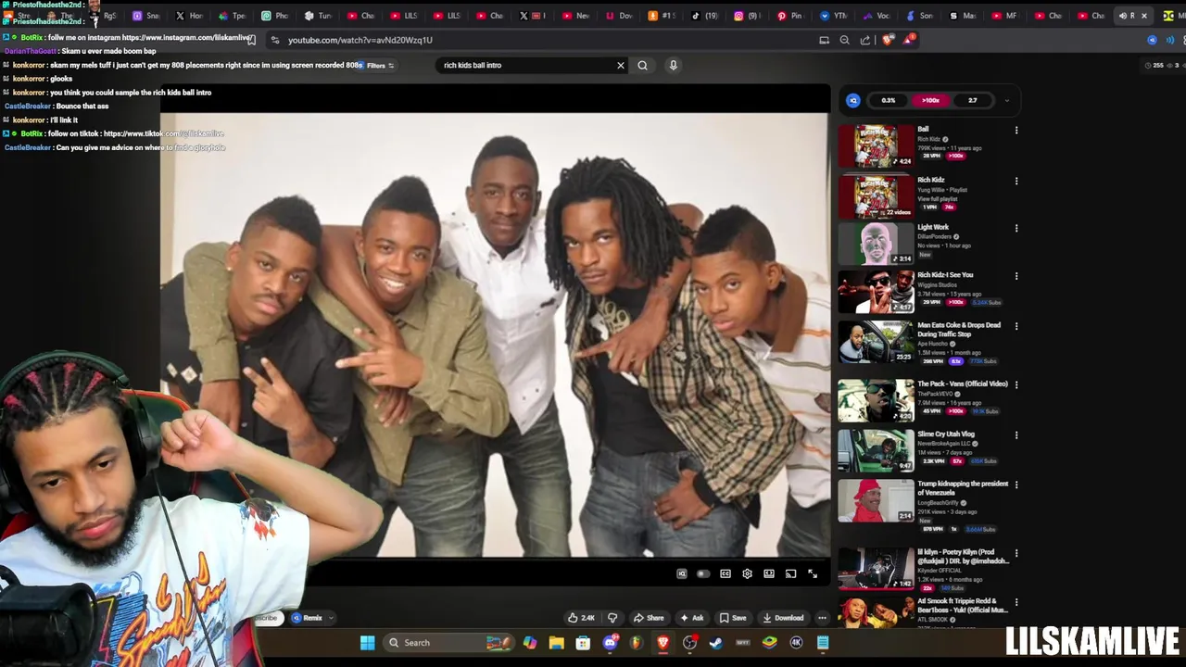Screen dimensions: 1186x667
Task: Enter fullscreen in the video player
Action: (813, 573)
